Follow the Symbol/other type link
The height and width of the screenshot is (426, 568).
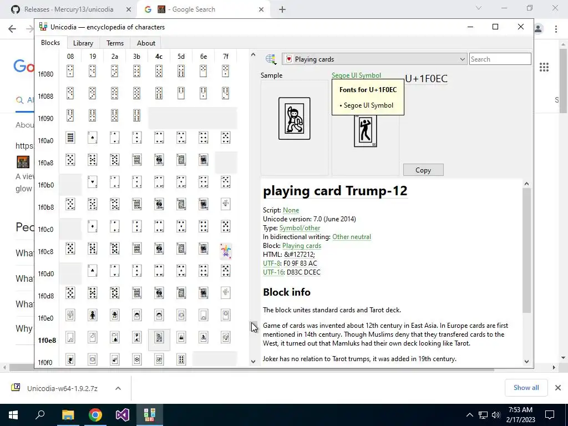(x=300, y=228)
